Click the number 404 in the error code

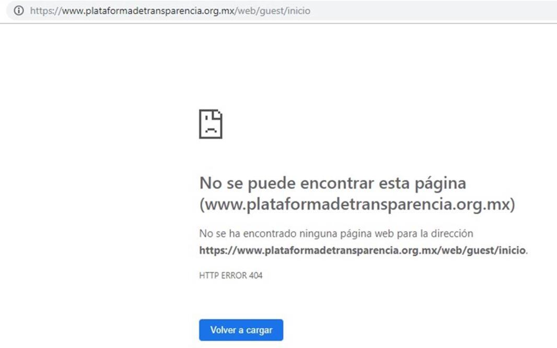[256, 275]
